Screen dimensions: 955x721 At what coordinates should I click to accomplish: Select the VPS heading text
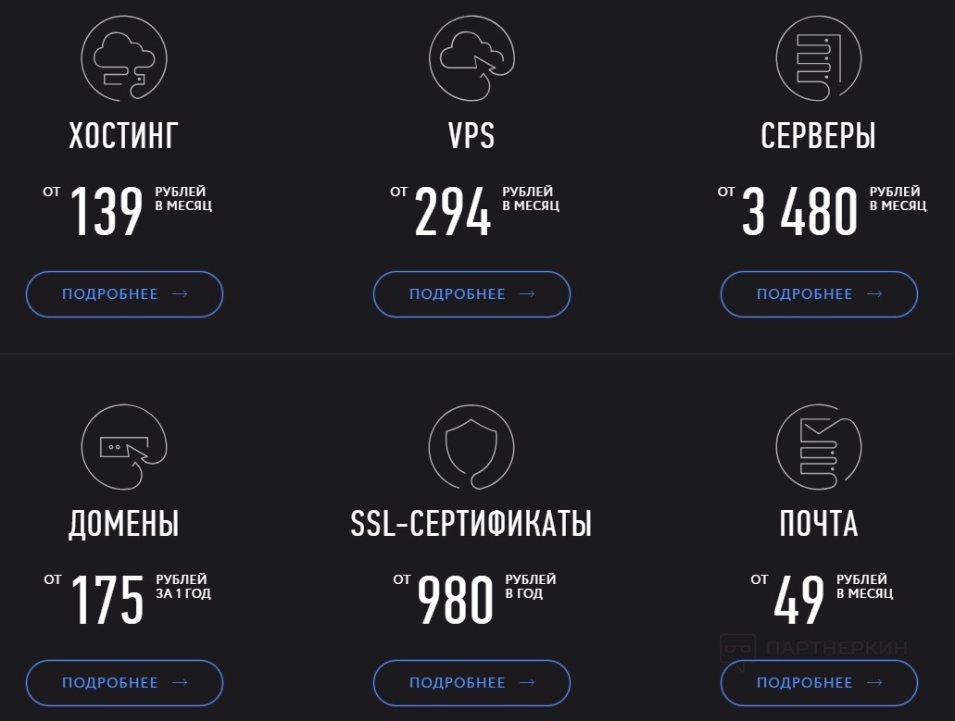click(471, 136)
